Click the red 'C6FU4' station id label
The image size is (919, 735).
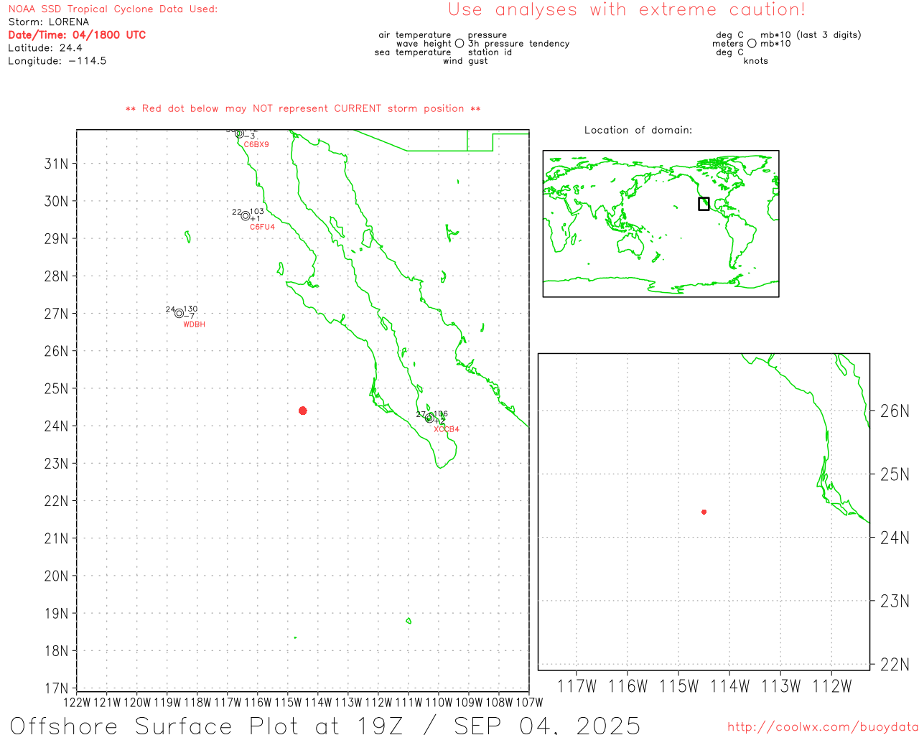tap(262, 227)
